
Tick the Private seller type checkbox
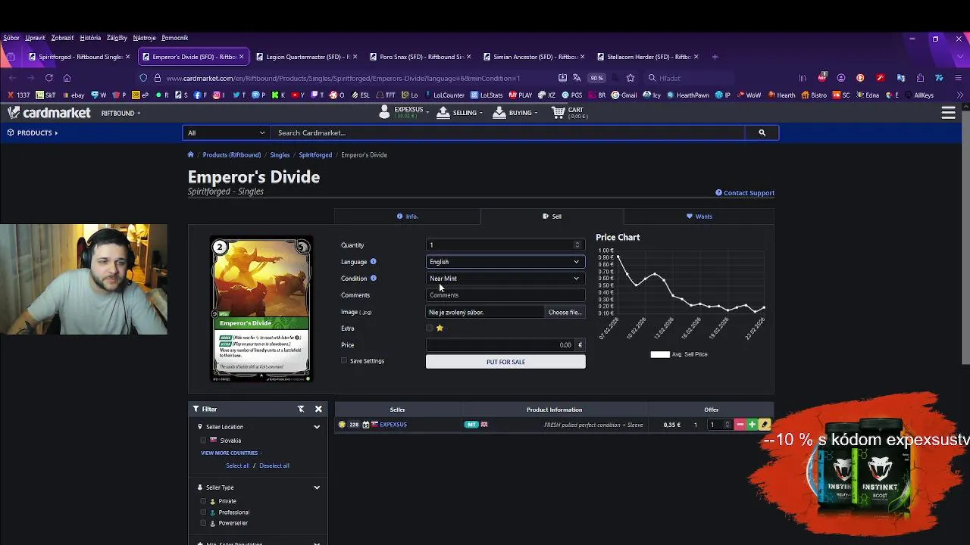click(203, 501)
